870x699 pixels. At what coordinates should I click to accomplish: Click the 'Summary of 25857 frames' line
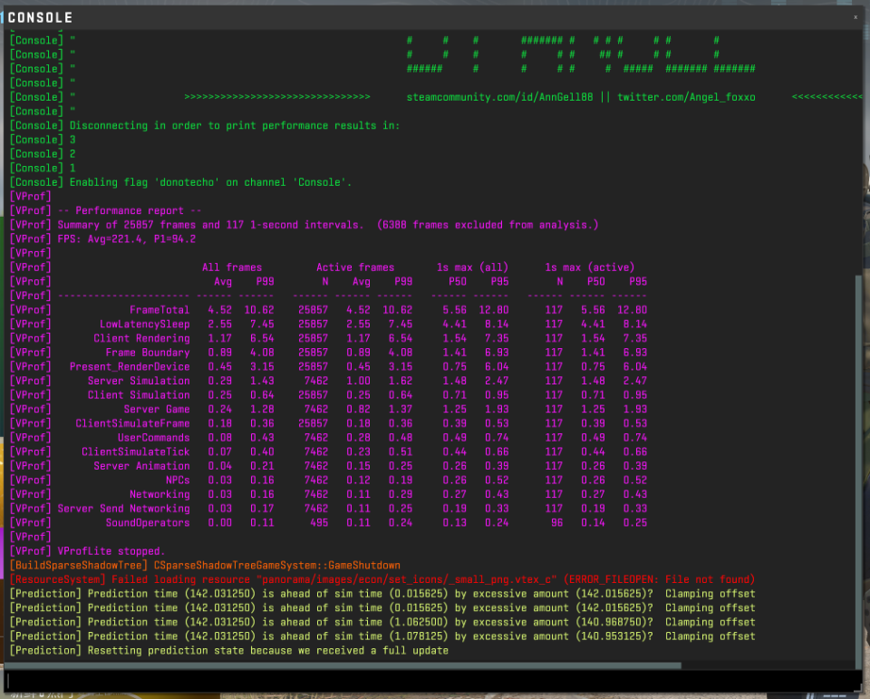coord(304,225)
